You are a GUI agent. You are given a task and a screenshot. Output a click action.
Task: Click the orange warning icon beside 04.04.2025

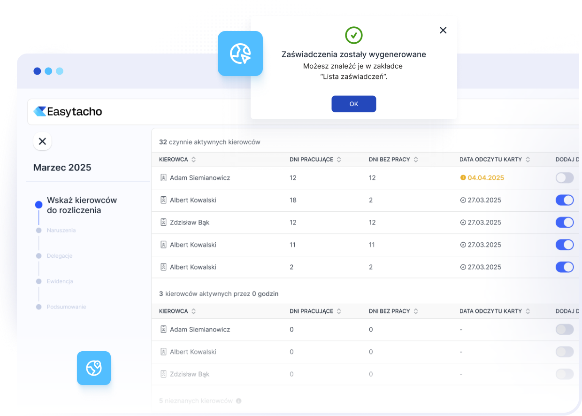(463, 178)
